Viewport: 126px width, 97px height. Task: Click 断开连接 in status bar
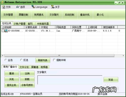103,94
